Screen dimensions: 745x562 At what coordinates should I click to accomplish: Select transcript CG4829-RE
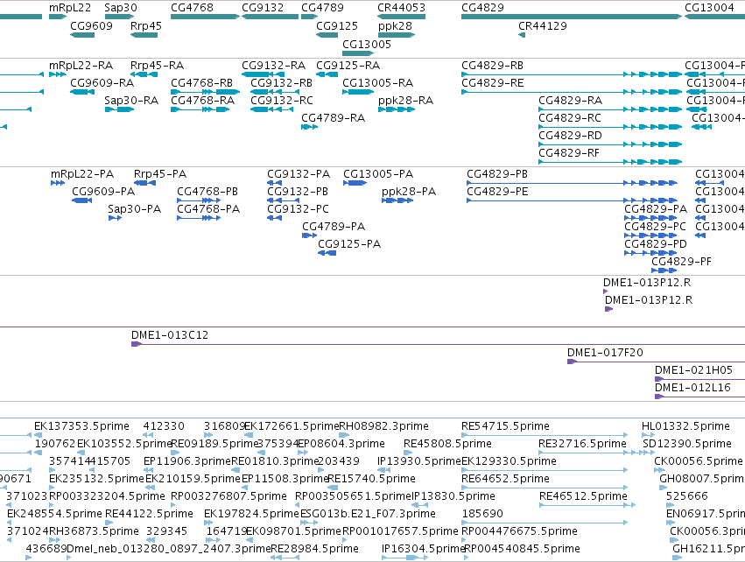(572, 92)
